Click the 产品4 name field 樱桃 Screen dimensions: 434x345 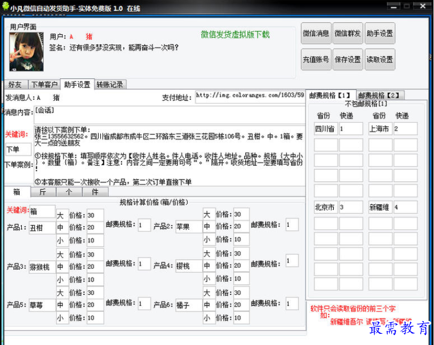point(189,266)
